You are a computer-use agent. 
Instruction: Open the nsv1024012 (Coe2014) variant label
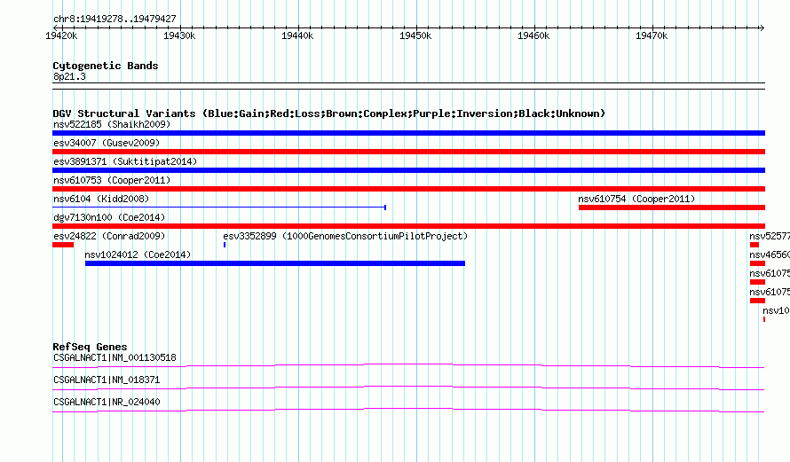(x=138, y=254)
